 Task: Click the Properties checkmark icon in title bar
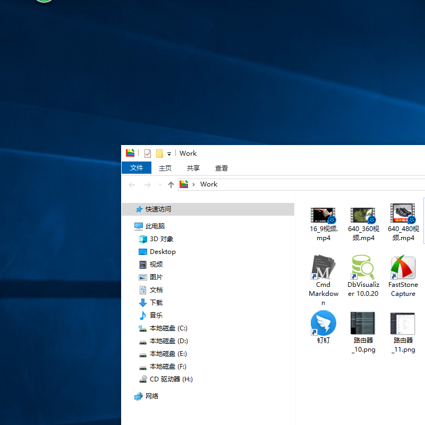pos(148,154)
